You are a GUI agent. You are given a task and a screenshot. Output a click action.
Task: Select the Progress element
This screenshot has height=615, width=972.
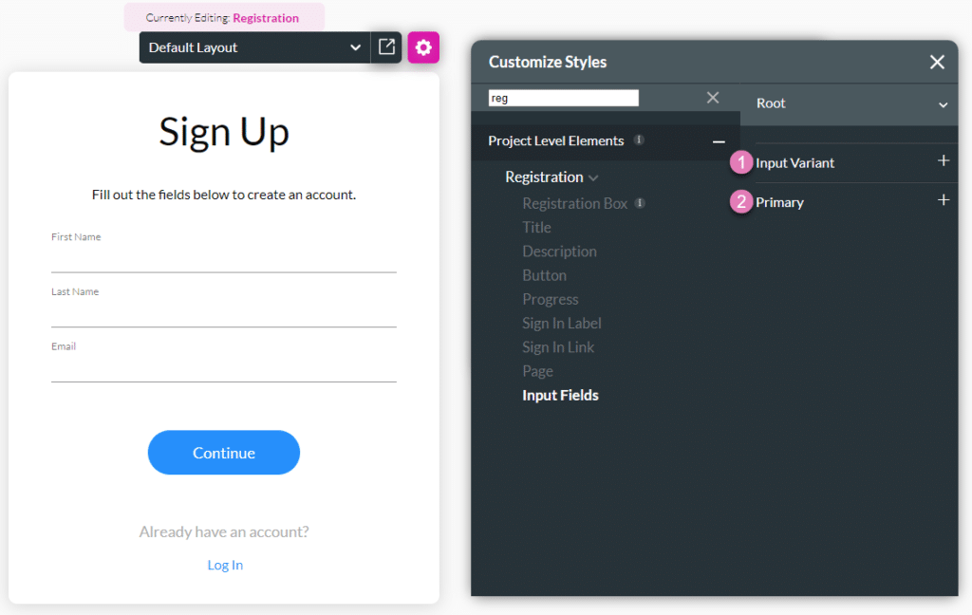550,300
